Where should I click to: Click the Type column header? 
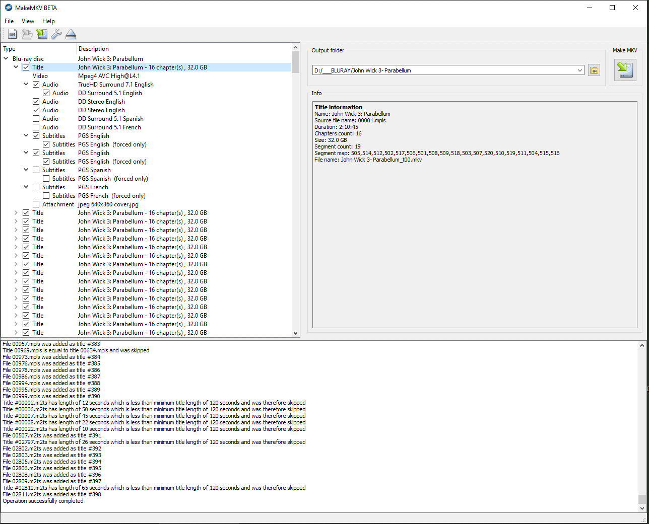[38, 49]
